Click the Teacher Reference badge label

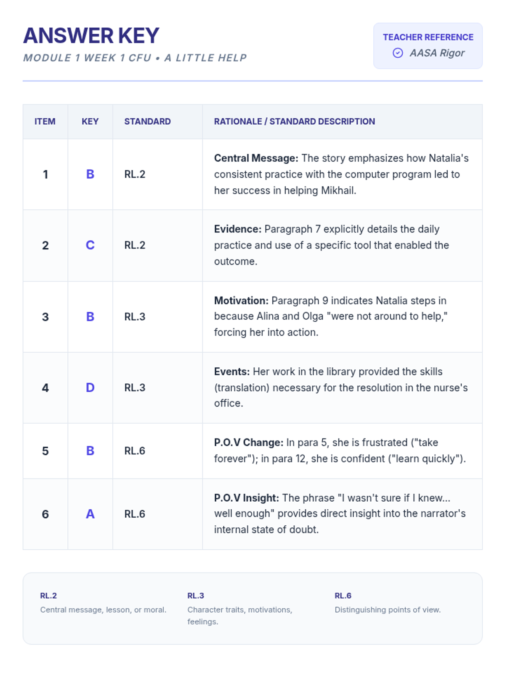(x=428, y=37)
